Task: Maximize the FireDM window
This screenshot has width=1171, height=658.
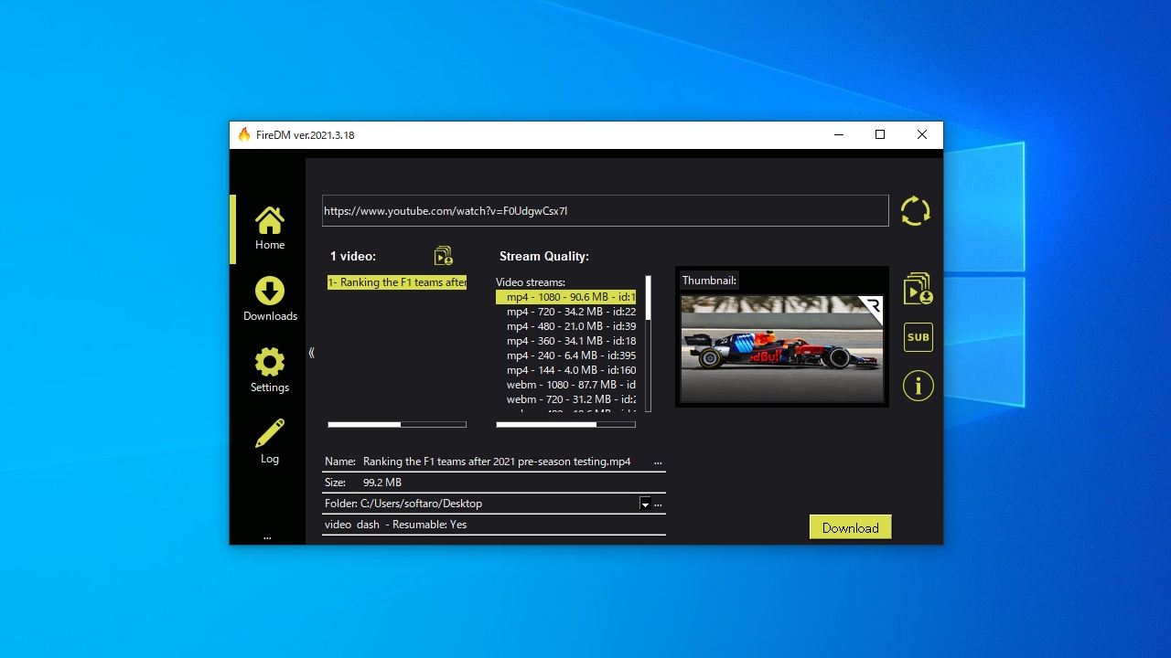Action: 880,134
